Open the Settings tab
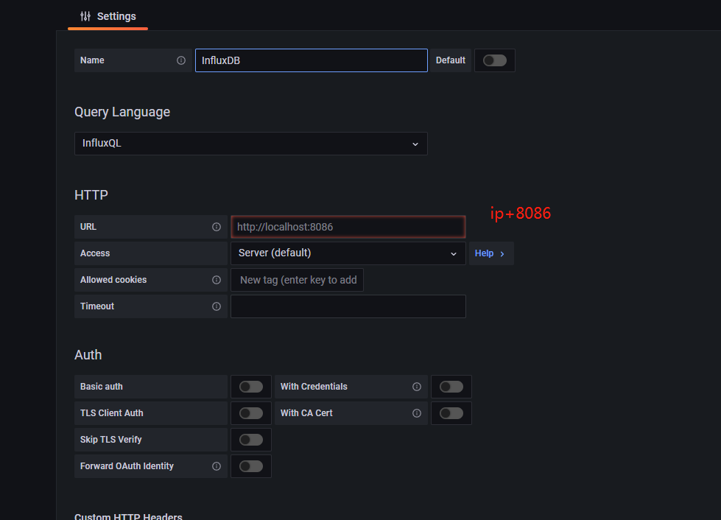This screenshot has width=721, height=520. (108, 16)
